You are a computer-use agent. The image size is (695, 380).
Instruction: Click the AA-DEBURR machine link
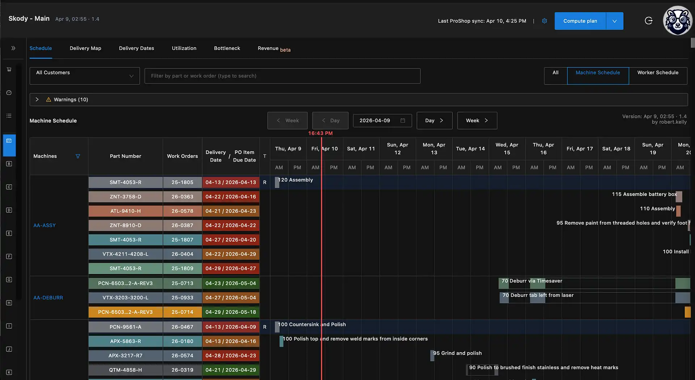48,298
